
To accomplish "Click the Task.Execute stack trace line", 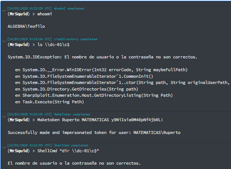I will click(50, 102).
